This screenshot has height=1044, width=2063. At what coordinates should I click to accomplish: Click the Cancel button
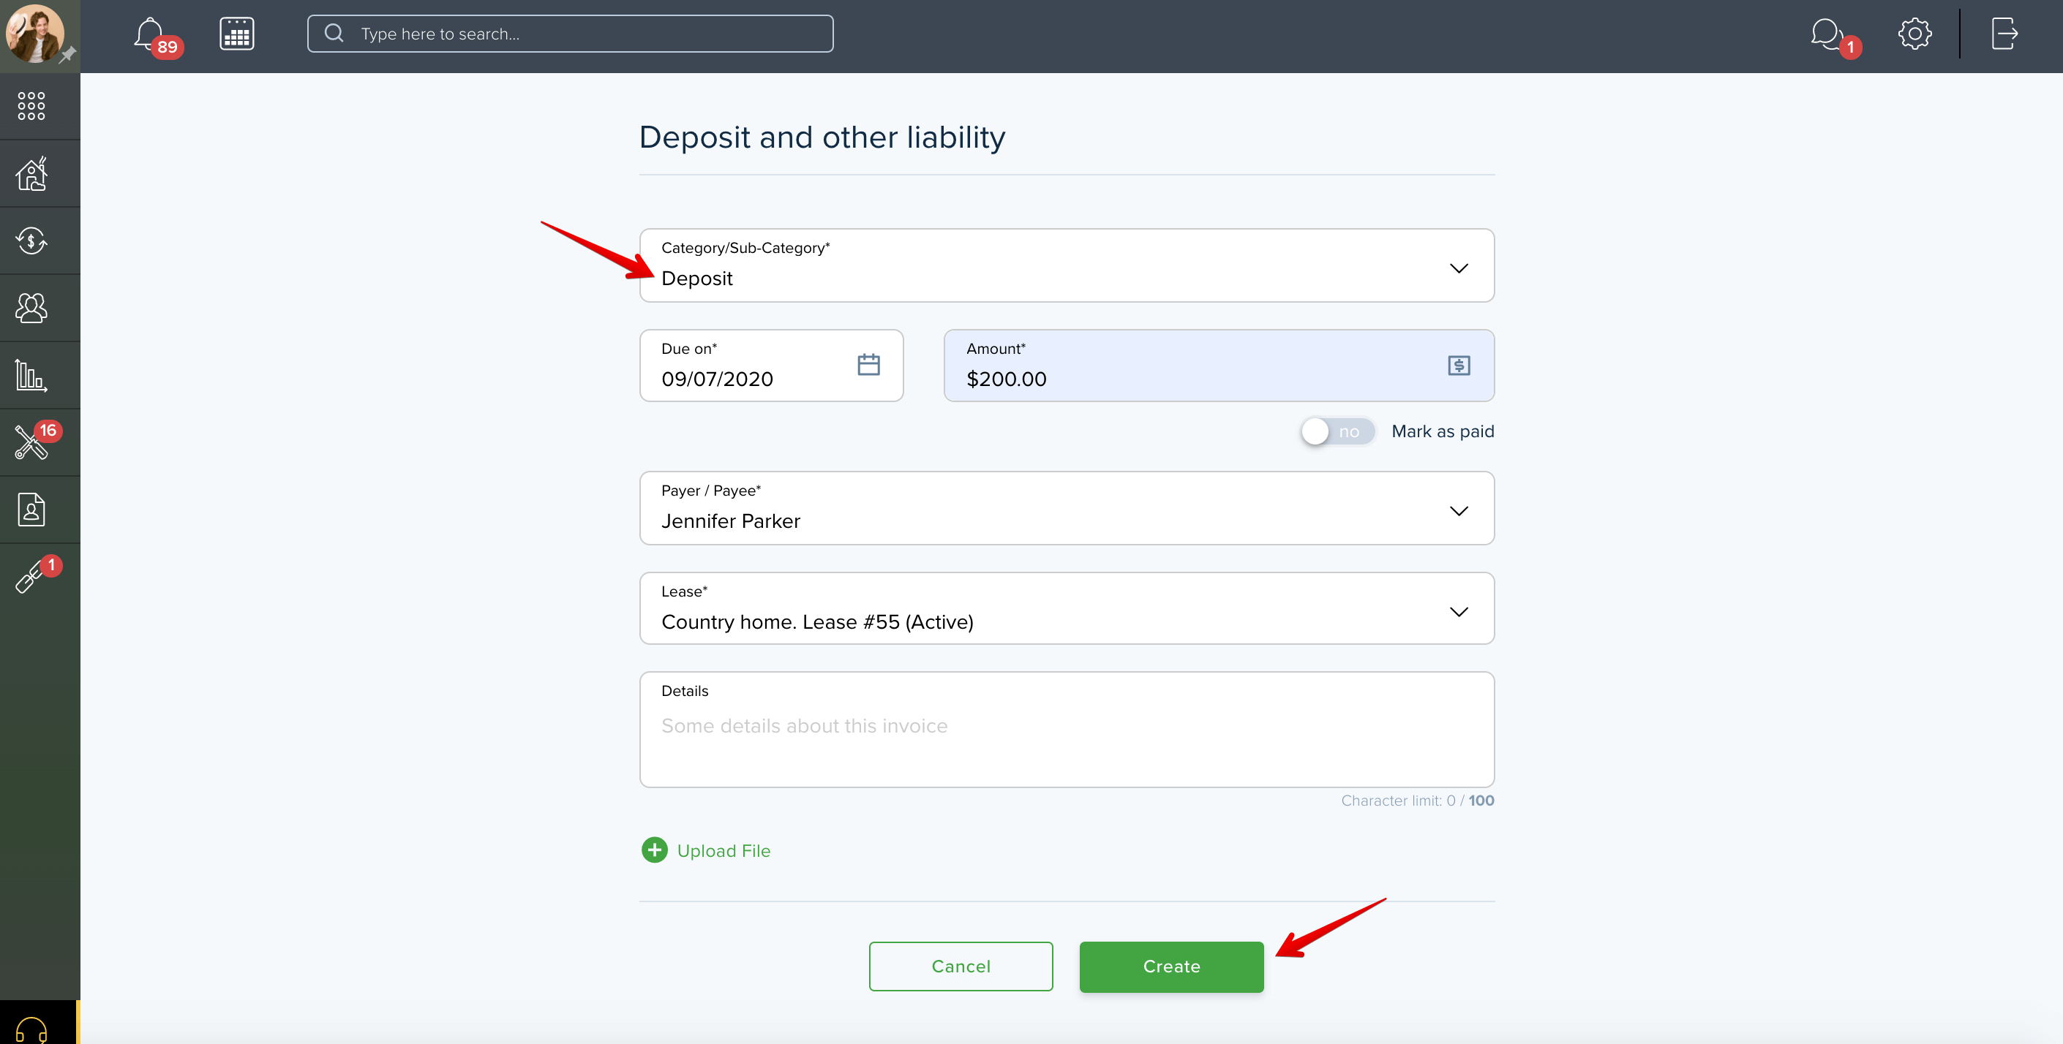[961, 967]
